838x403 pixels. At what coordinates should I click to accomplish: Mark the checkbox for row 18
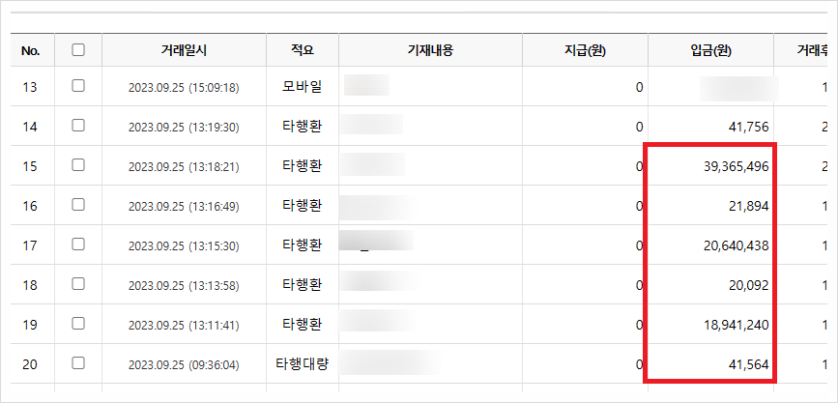point(78,284)
